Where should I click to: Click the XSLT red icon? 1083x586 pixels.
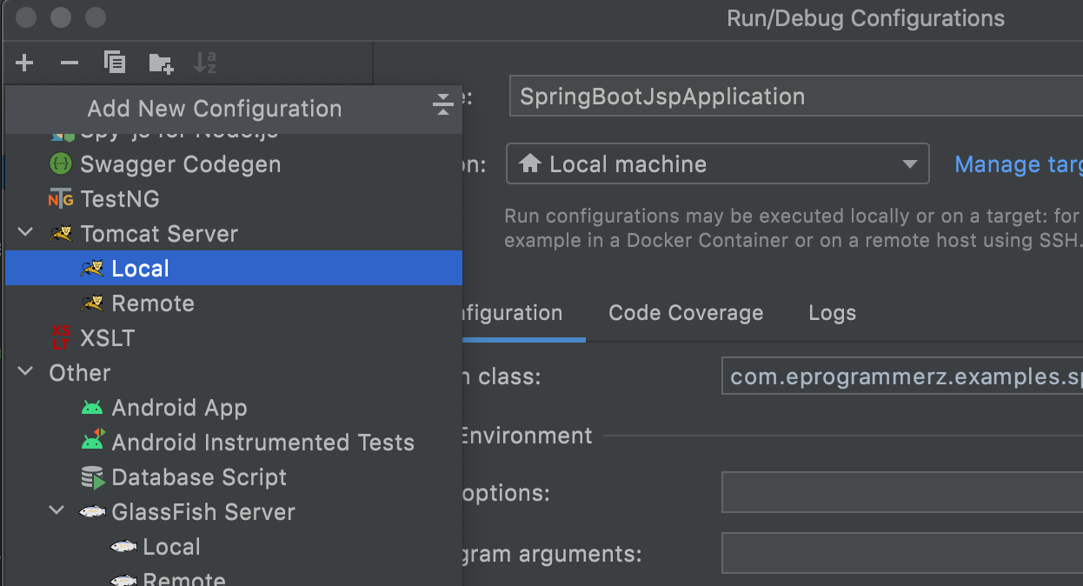61,337
